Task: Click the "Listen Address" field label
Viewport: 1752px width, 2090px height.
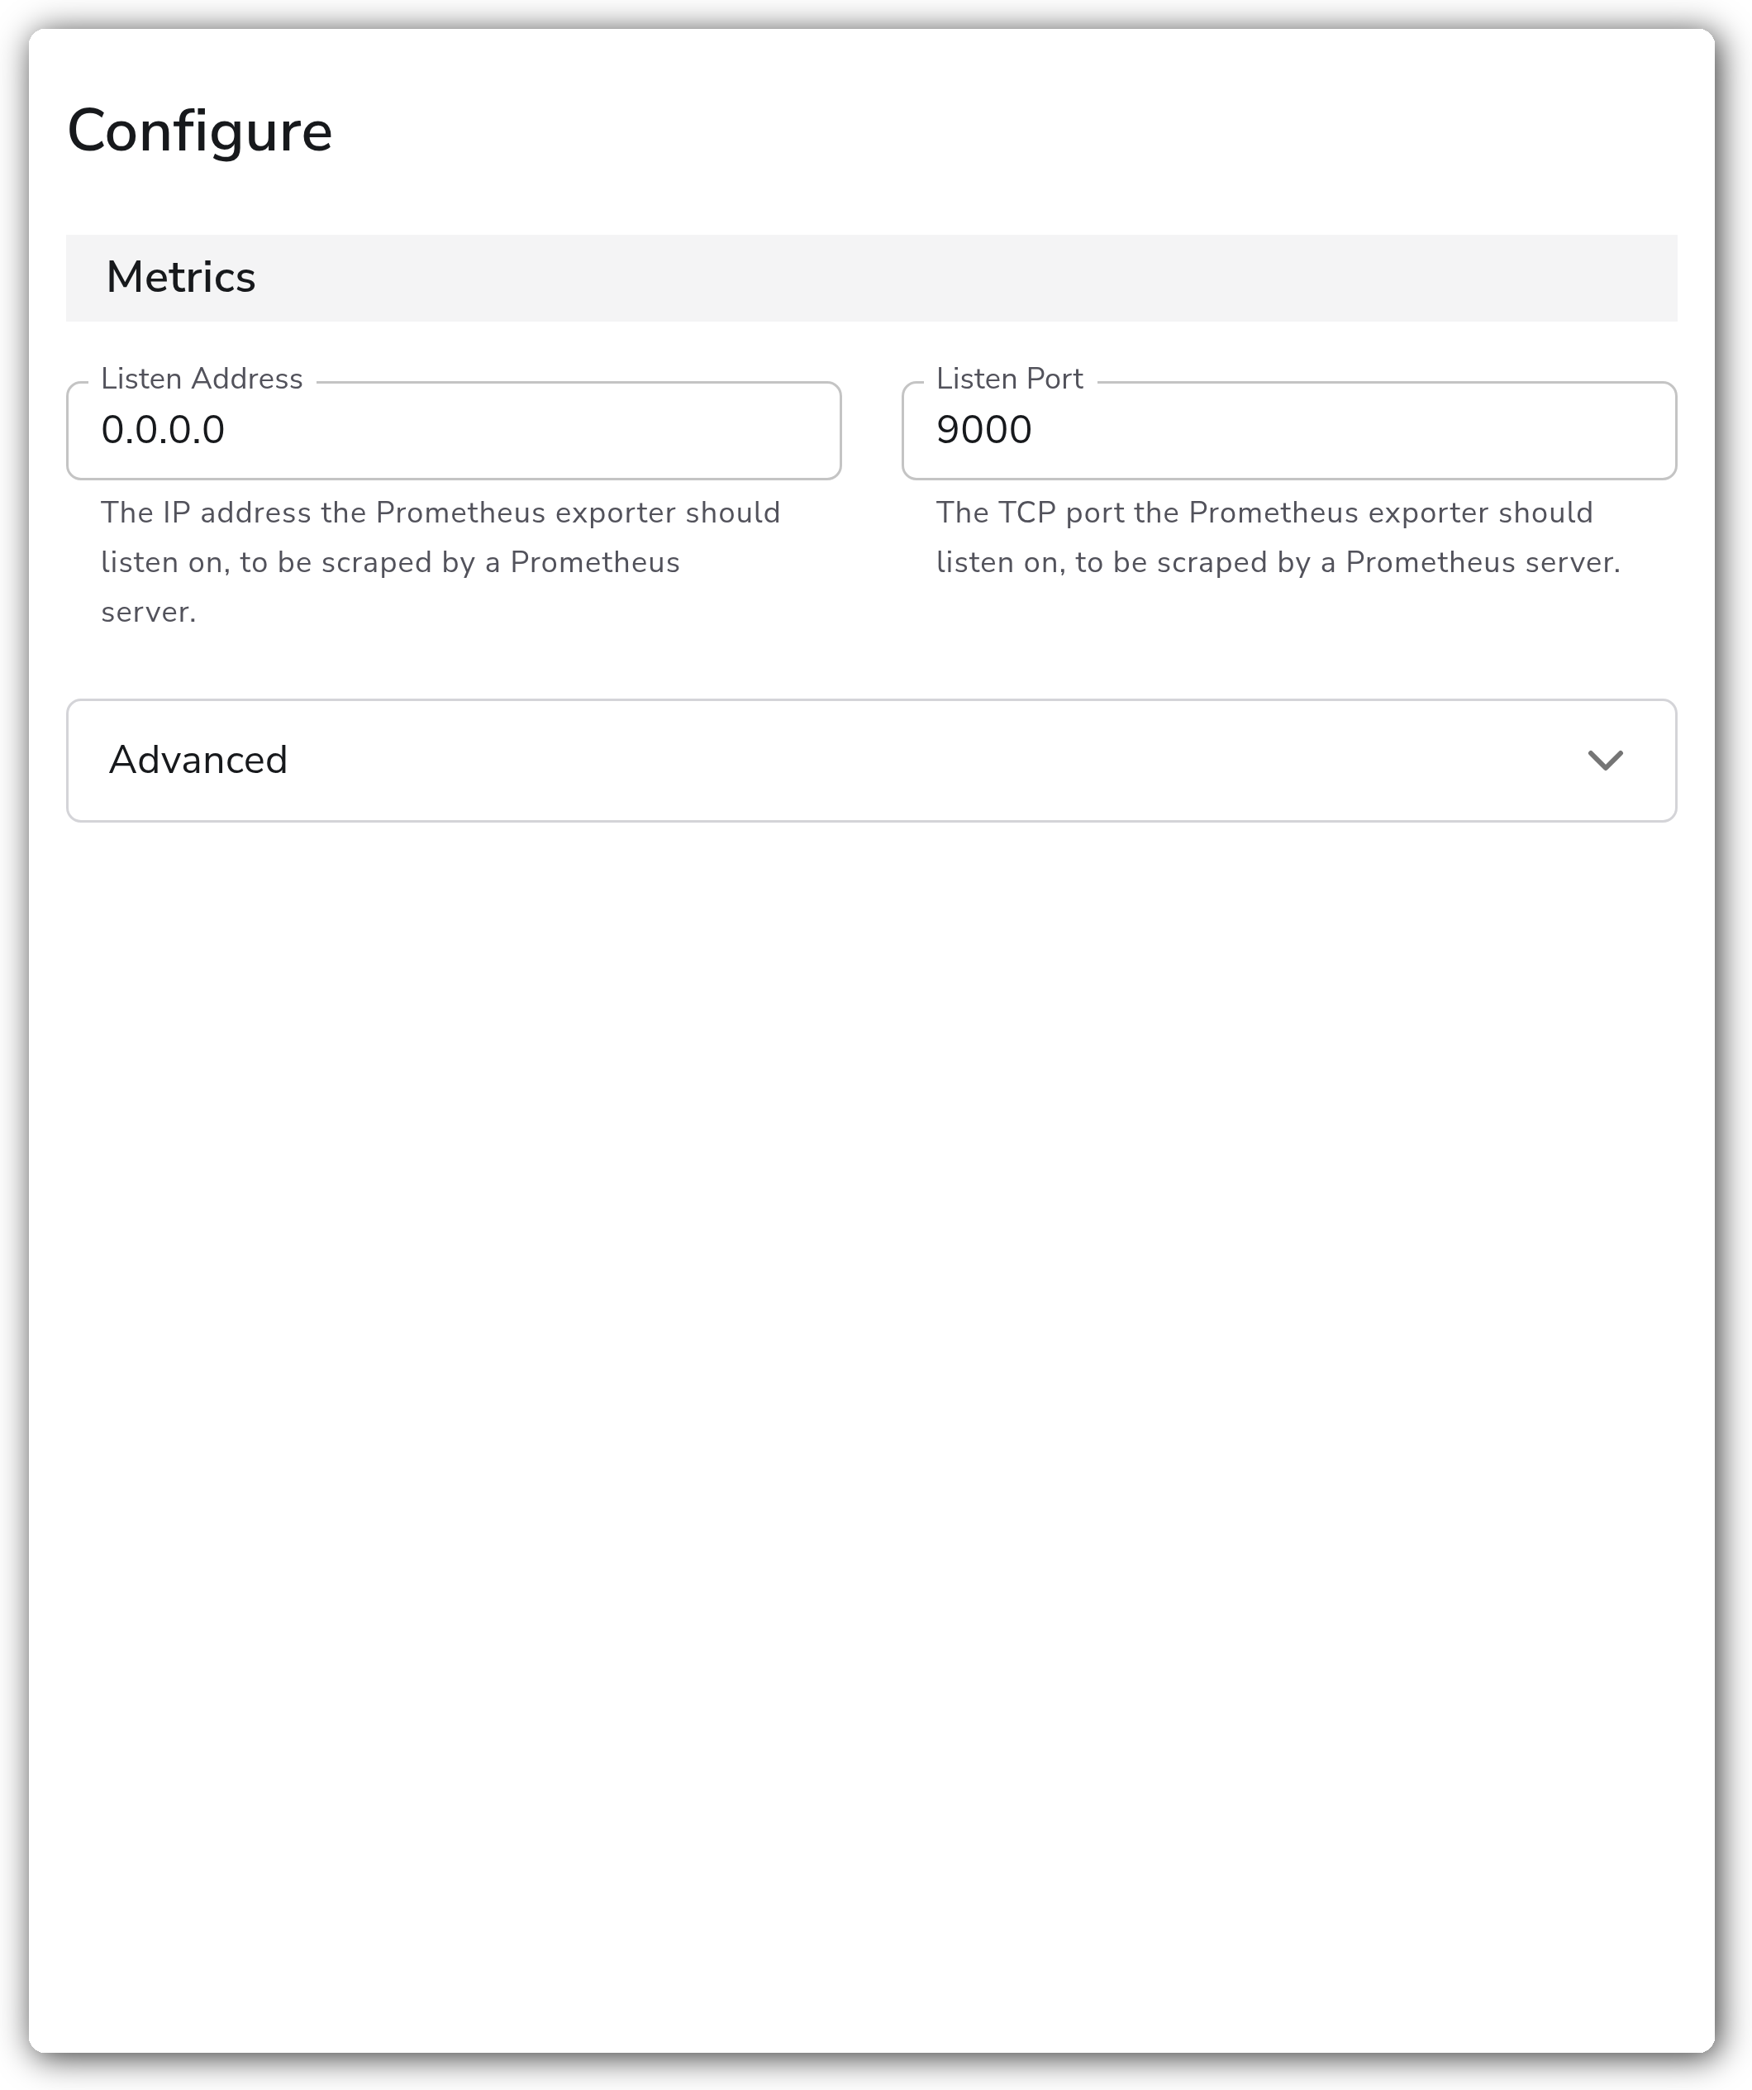Action: point(202,379)
